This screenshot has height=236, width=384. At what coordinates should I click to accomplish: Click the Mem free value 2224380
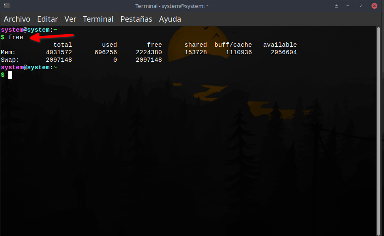click(149, 52)
